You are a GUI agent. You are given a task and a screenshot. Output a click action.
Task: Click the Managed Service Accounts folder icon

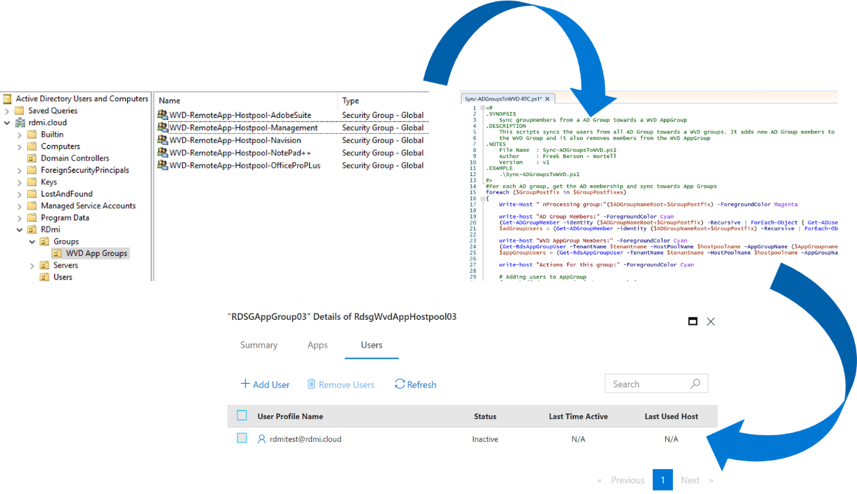click(x=32, y=205)
